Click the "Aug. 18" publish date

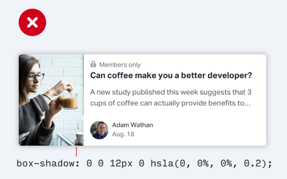pos(123,134)
